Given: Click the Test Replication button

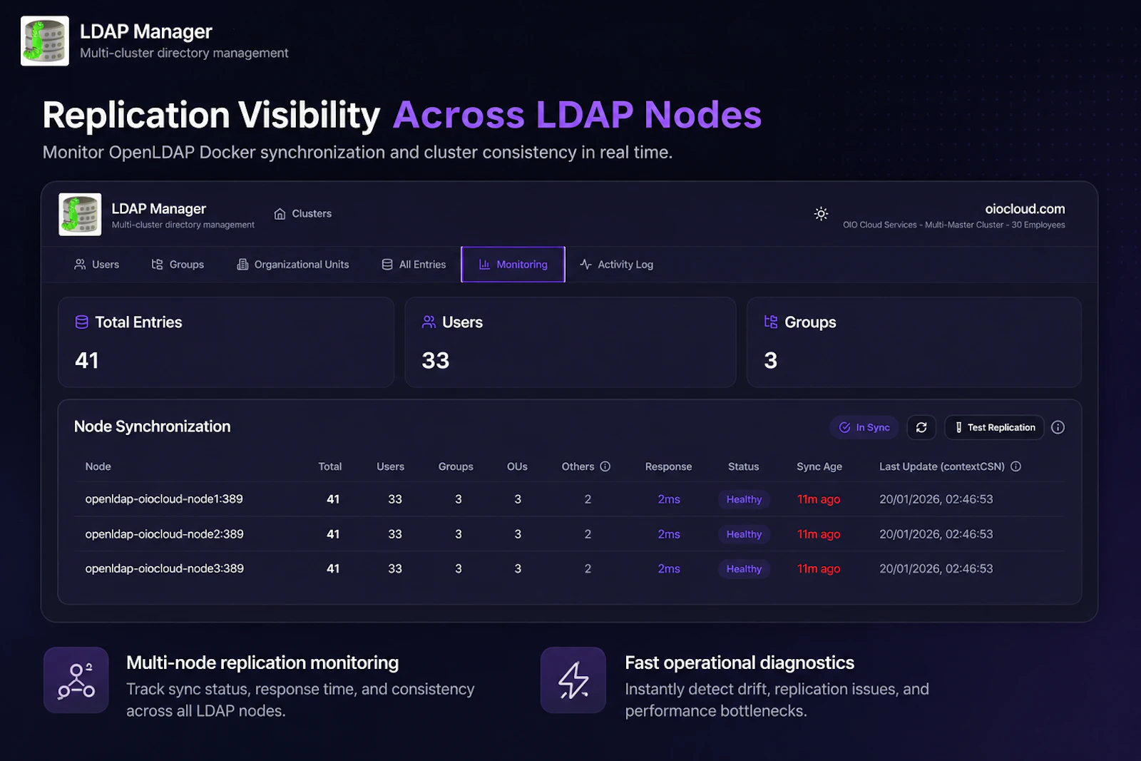Looking at the screenshot, I should pyautogui.click(x=994, y=427).
